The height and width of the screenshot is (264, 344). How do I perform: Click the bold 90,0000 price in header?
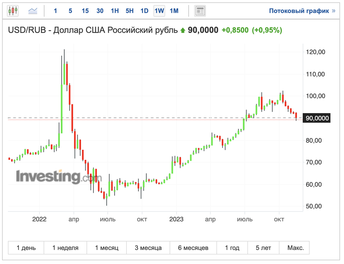(203, 30)
